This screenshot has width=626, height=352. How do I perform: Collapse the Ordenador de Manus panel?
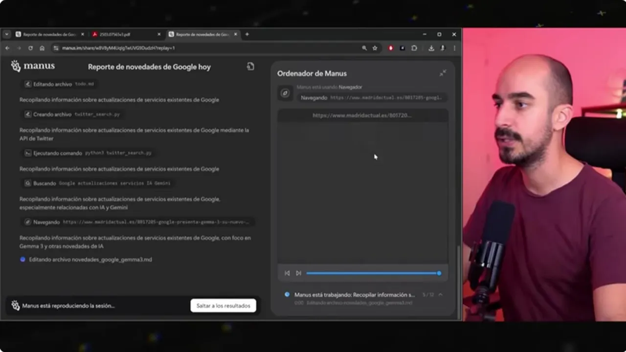pyautogui.click(x=443, y=73)
